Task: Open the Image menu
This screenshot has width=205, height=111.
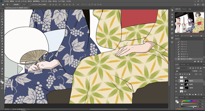Action: tap(18, 1)
